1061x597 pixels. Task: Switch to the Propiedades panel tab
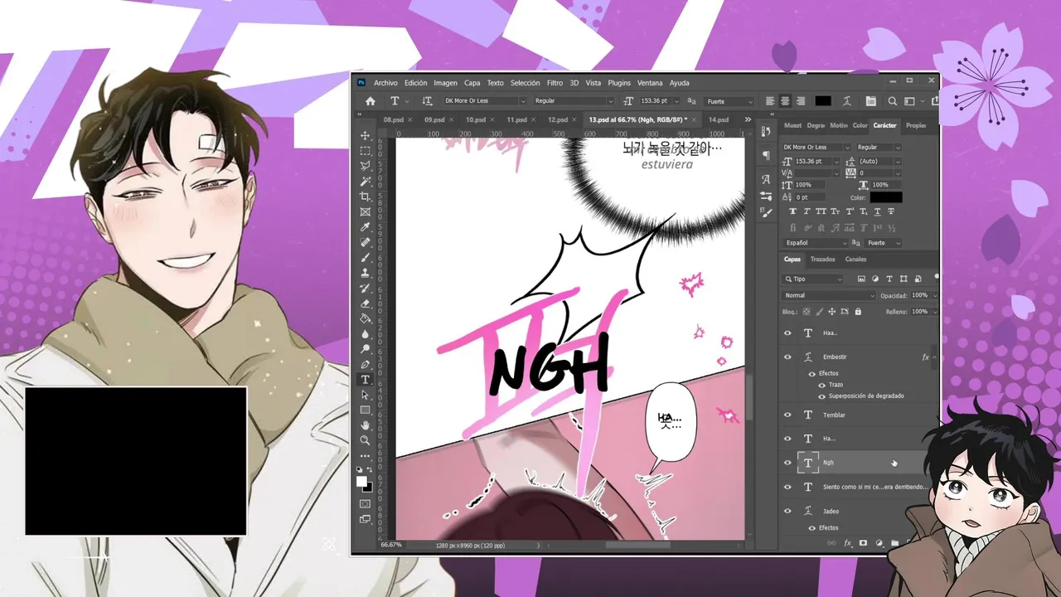tap(916, 125)
